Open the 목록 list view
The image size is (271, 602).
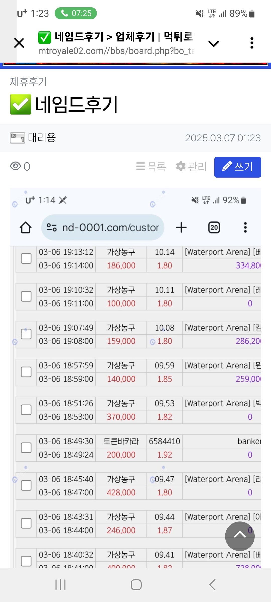(x=151, y=167)
